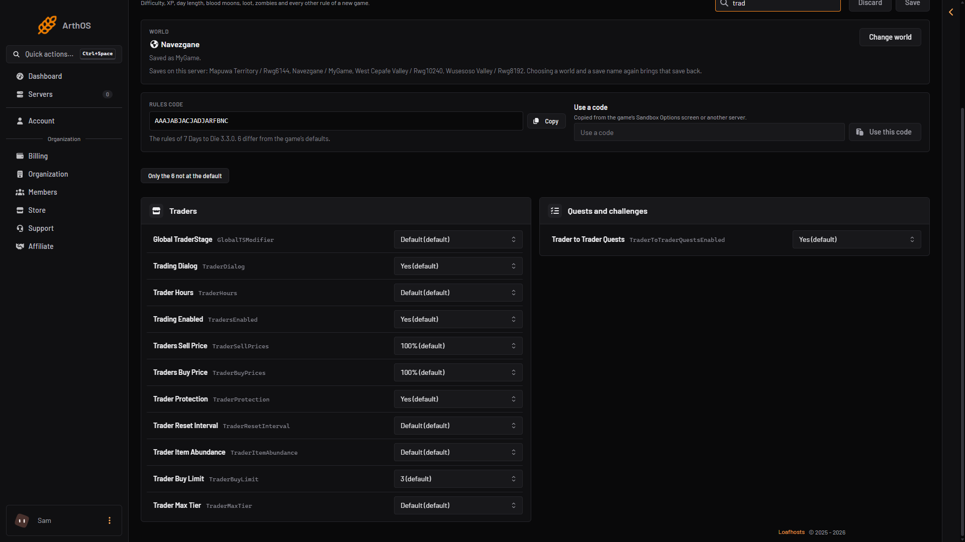
Task: Go to the Servers page
Action: [64, 94]
